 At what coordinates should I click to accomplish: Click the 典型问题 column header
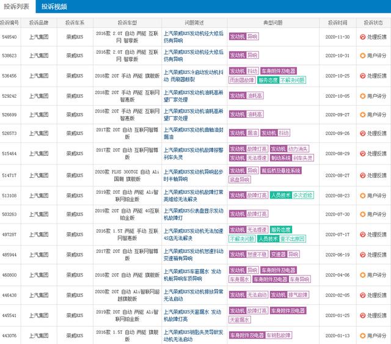[273, 23]
